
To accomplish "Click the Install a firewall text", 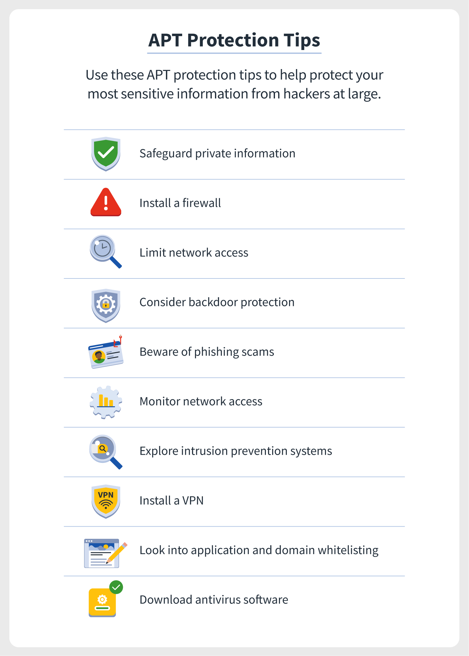I will click(x=180, y=203).
